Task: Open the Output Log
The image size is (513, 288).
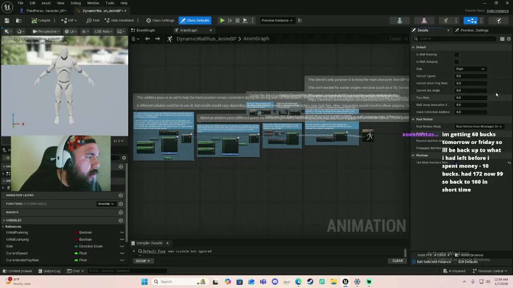Action: coord(48,271)
